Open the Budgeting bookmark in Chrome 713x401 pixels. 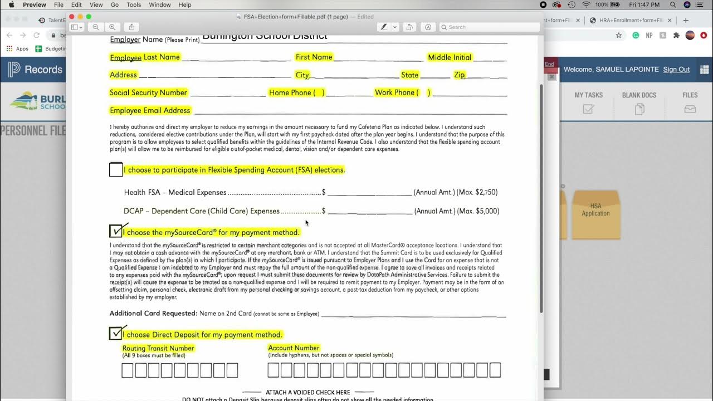pyautogui.click(x=50, y=48)
